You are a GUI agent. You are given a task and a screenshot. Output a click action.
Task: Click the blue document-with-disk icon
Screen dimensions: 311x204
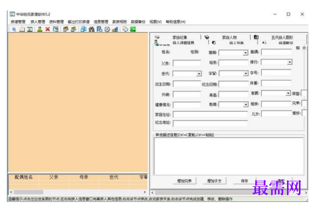[x=99, y=29]
